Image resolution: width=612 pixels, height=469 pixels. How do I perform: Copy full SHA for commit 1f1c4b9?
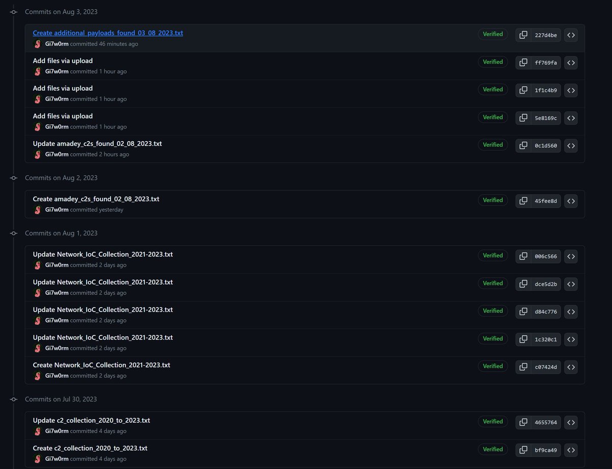[523, 90]
